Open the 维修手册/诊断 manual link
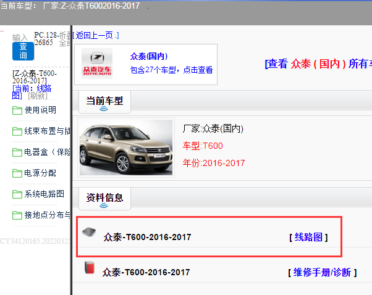The image size is (372, 295). (x=322, y=273)
